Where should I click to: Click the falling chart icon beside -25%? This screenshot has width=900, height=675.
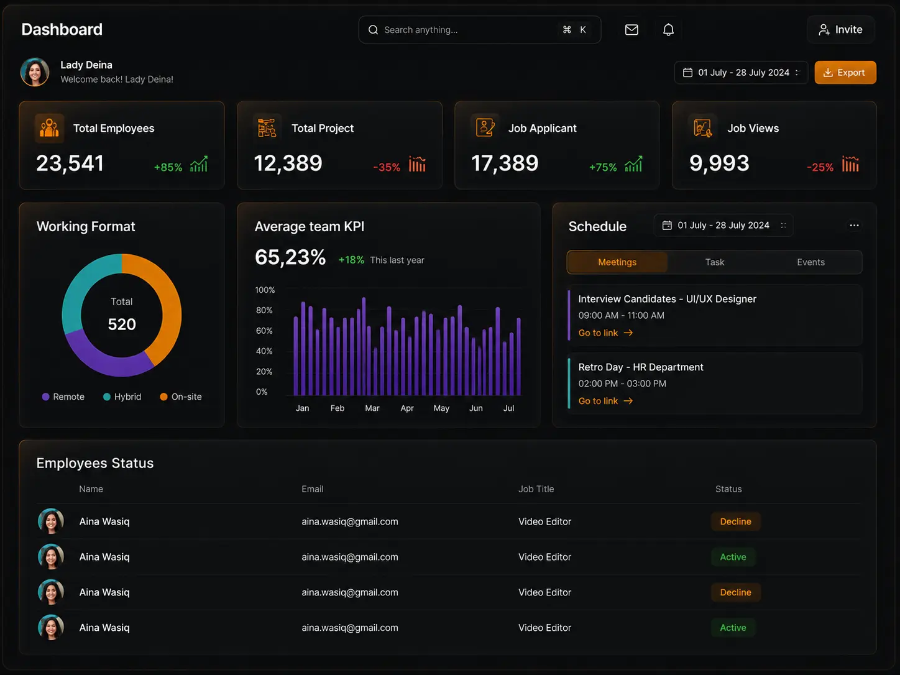point(850,164)
